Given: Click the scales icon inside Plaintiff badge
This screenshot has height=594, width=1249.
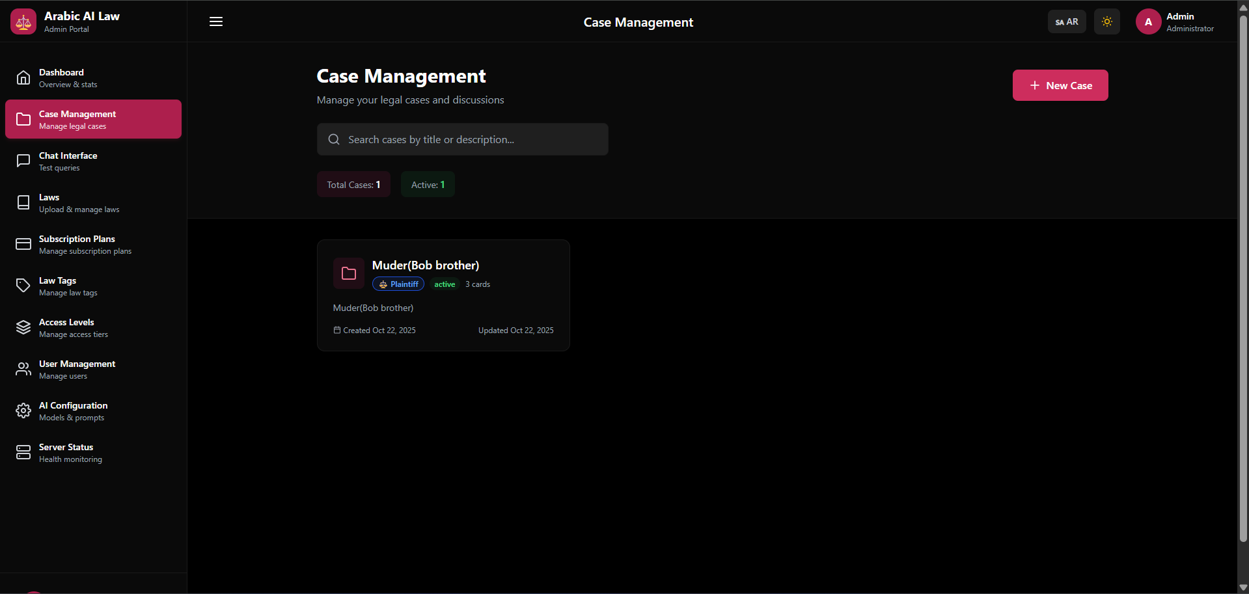Looking at the screenshot, I should click(x=383, y=284).
